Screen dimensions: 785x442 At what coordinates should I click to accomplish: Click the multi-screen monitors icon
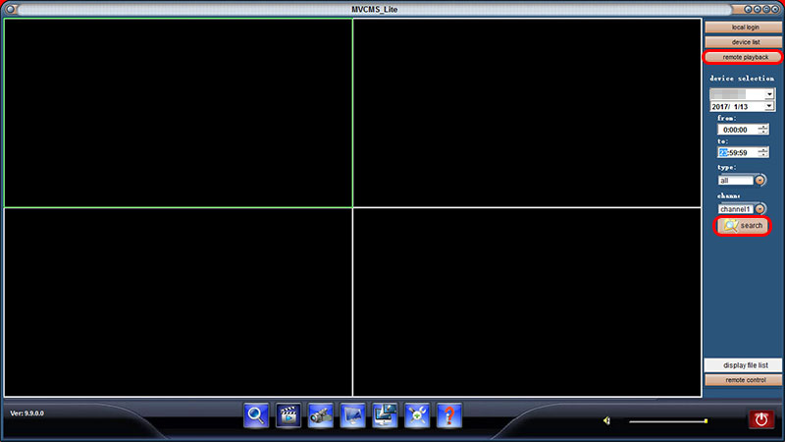coord(385,415)
